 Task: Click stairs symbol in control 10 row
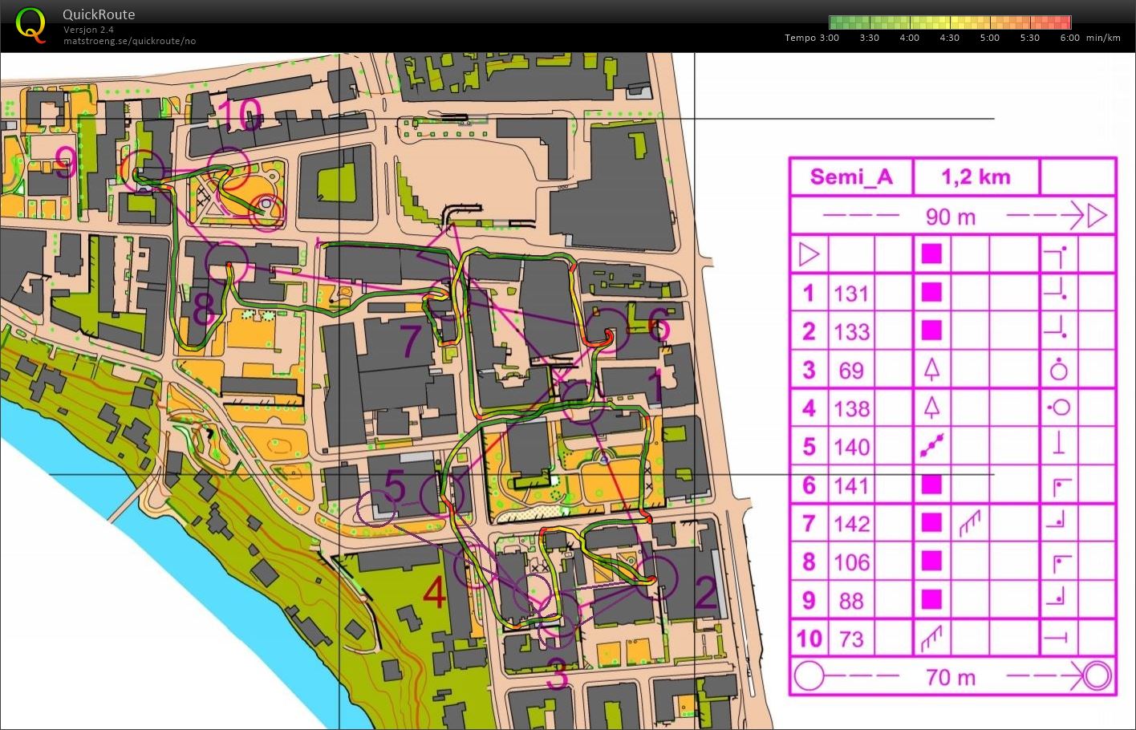[931, 639]
